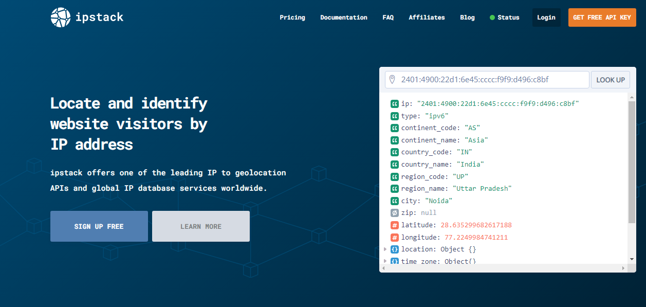
Task: Click the ipstack globe logo
Action: 60,17
